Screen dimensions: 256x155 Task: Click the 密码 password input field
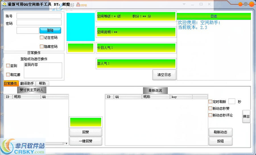pos(39,23)
